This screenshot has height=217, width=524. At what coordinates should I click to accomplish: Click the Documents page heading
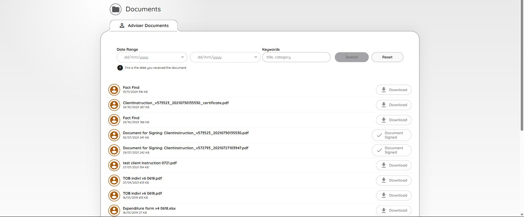[x=143, y=9]
